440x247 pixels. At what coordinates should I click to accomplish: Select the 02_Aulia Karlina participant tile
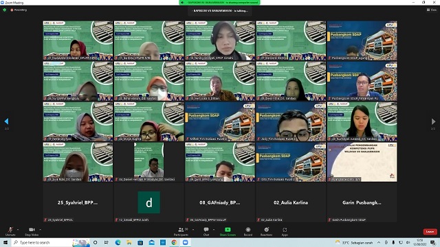291,202
